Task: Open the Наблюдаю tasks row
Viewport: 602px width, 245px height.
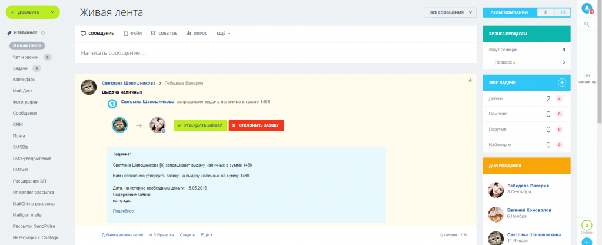Action: point(526,145)
